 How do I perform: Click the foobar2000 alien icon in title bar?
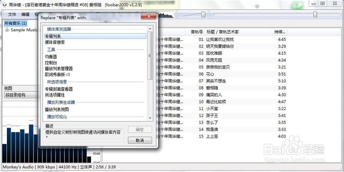(4, 4)
